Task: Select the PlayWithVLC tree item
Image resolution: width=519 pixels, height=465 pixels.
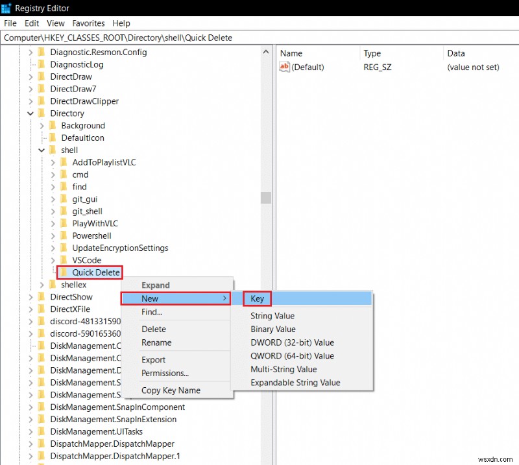Action: click(x=95, y=223)
